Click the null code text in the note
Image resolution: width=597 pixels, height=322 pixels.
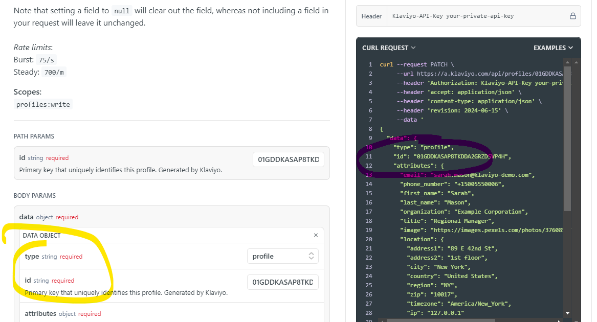(122, 11)
